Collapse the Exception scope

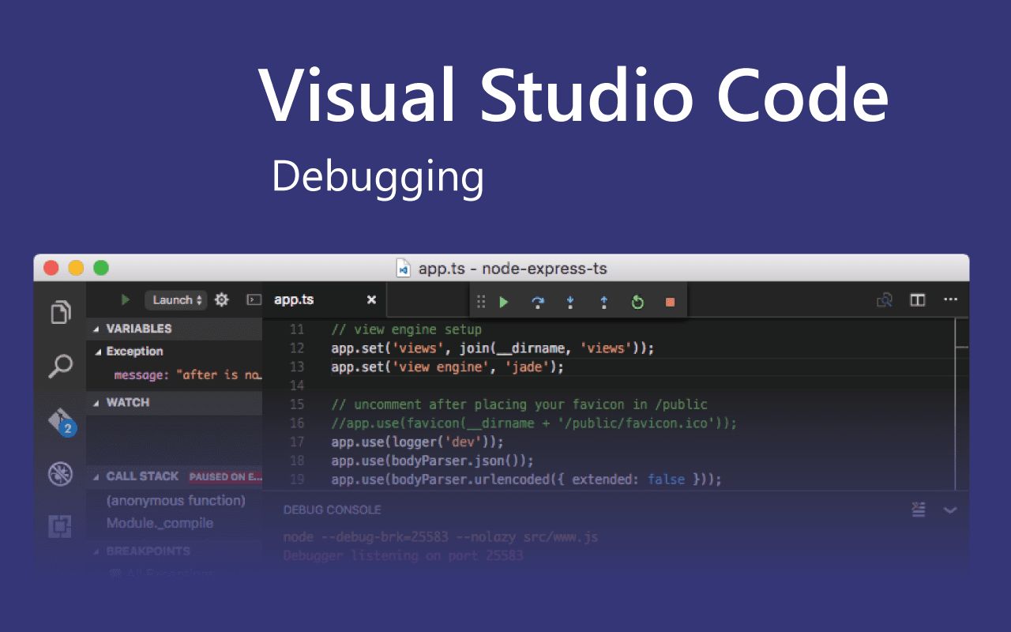98,352
